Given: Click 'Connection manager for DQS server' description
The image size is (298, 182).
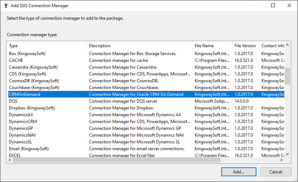Looking at the screenshot, I should click(x=123, y=101).
